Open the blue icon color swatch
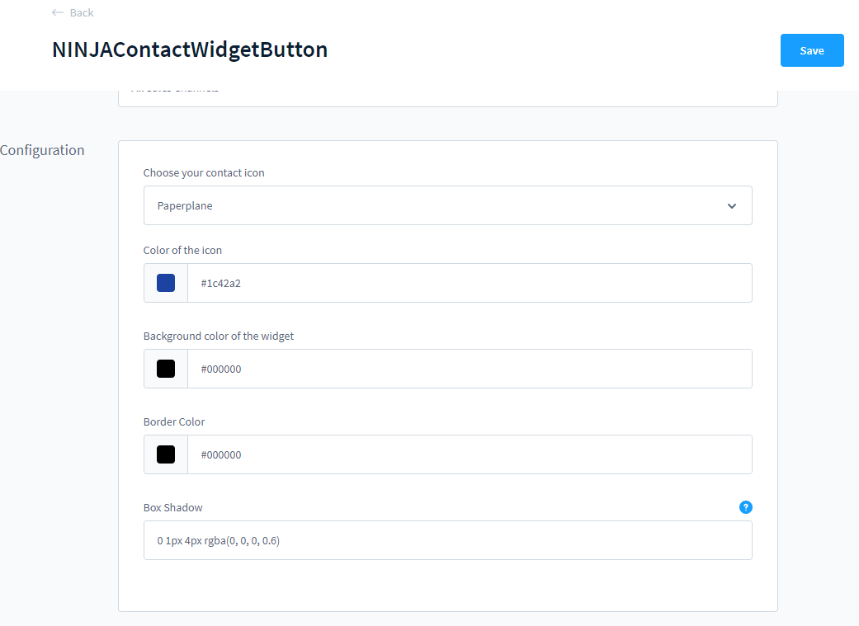Viewport: 859px width, 626px height. coord(166,283)
